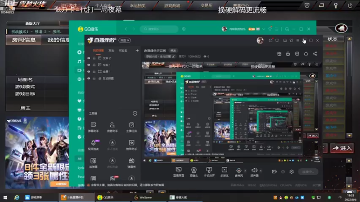Image resolution: width=360 pixels, height=202 pixels.
Task: Open the 主播任务 tool
Action: [131, 127]
